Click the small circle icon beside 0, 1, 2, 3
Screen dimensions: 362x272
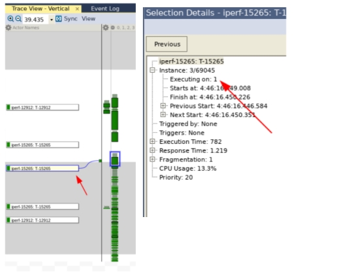(x=112, y=27)
